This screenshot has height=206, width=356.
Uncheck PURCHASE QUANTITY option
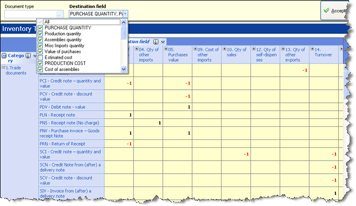tap(40, 28)
